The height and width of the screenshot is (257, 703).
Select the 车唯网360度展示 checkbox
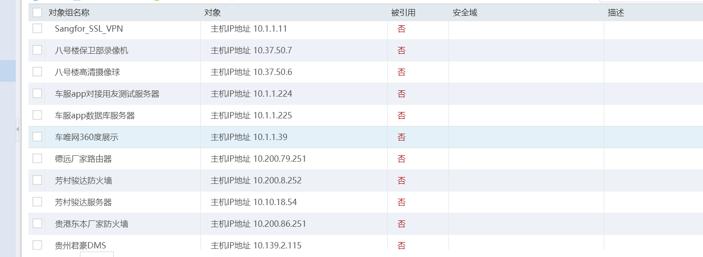coord(37,137)
